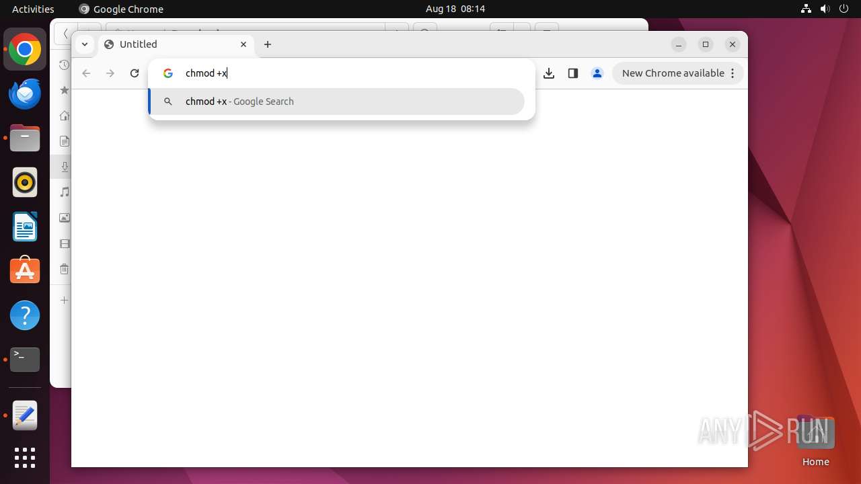Open Activities overview
The width and height of the screenshot is (861, 484).
click(x=33, y=9)
